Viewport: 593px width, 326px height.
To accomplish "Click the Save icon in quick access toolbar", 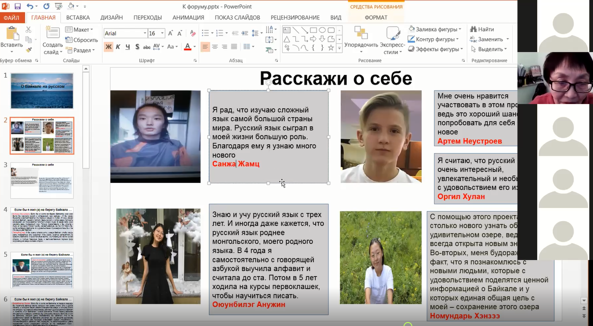I will point(18,7).
